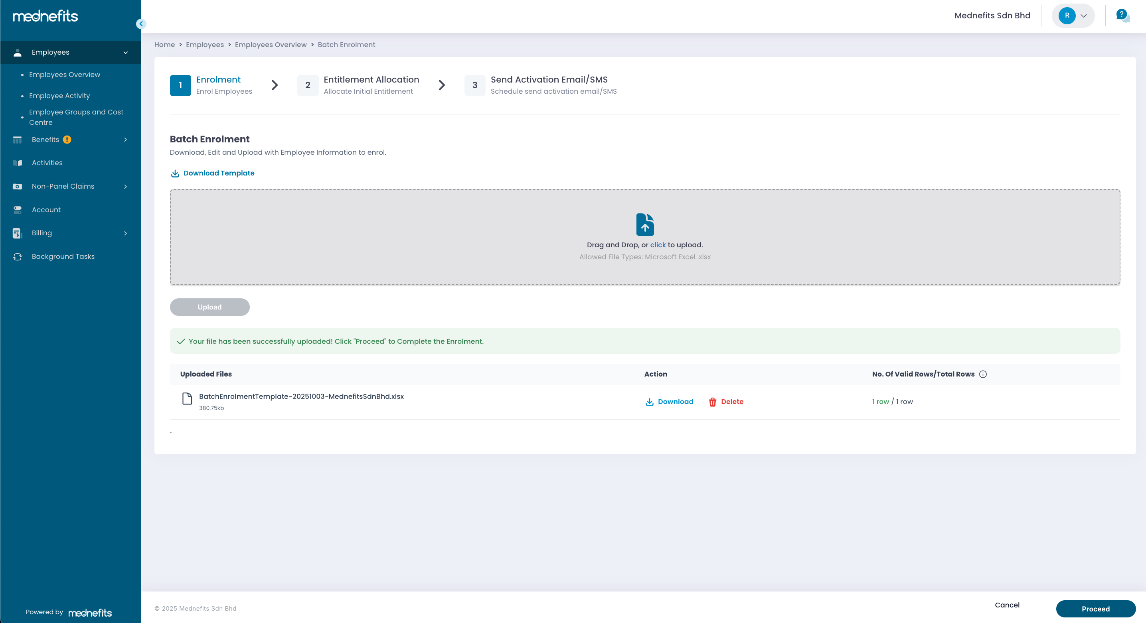Image resolution: width=1146 pixels, height=623 pixels.
Task: Go to Account in sidebar
Action: coord(46,210)
